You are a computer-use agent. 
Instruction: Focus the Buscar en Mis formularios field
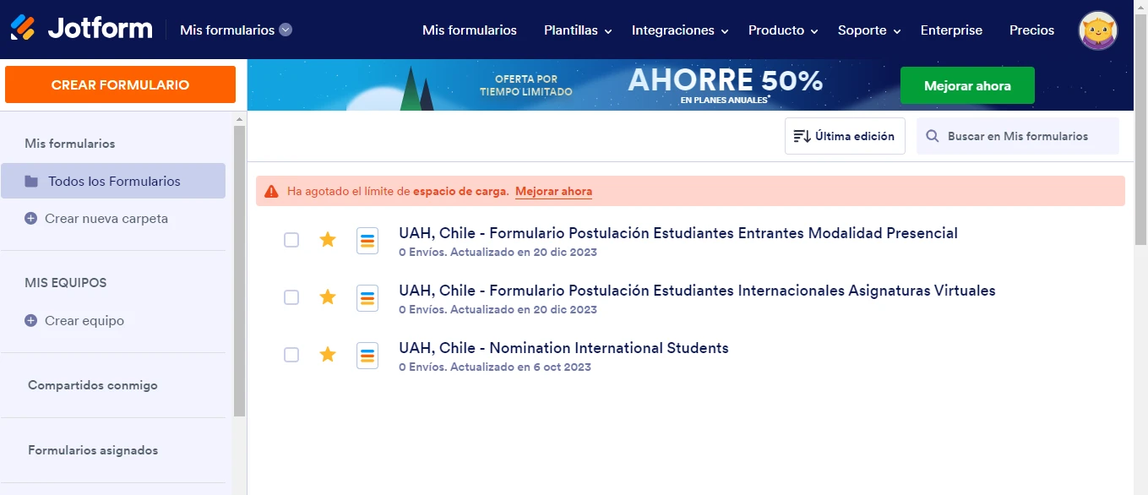[x=1026, y=136]
